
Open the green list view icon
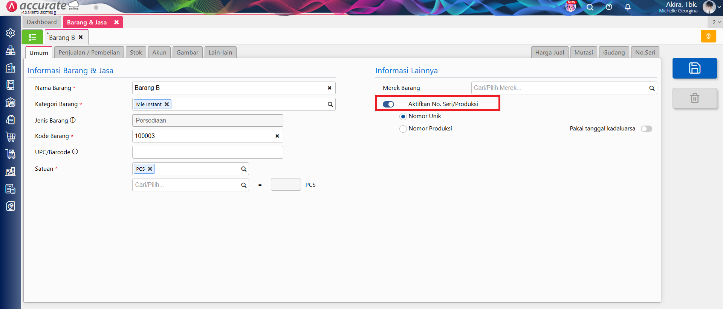(x=32, y=37)
